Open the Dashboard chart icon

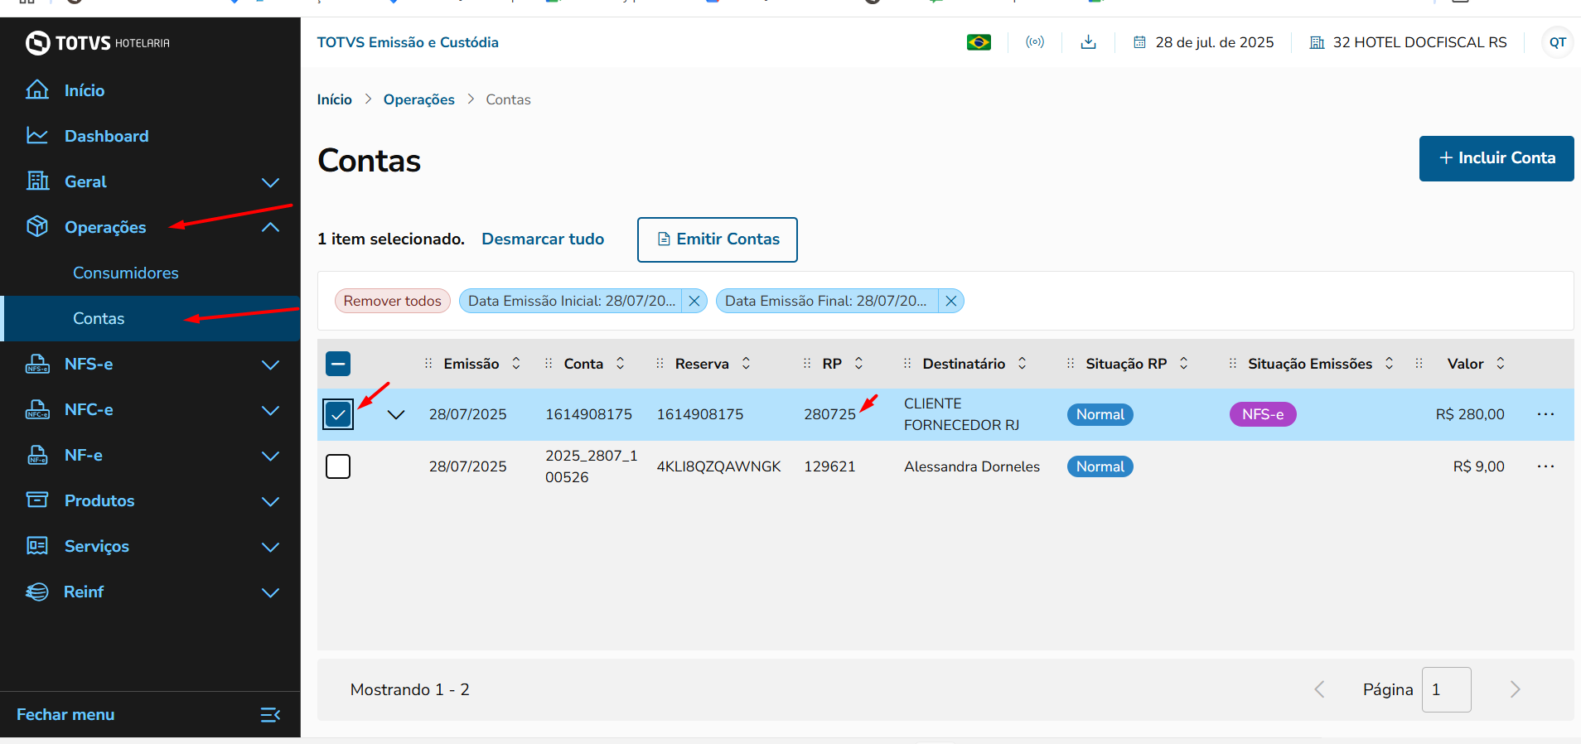37,135
